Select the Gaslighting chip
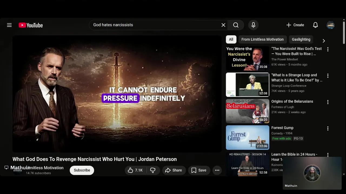Image resolution: width=346 pixels, height=194 pixels. pyautogui.click(x=301, y=39)
